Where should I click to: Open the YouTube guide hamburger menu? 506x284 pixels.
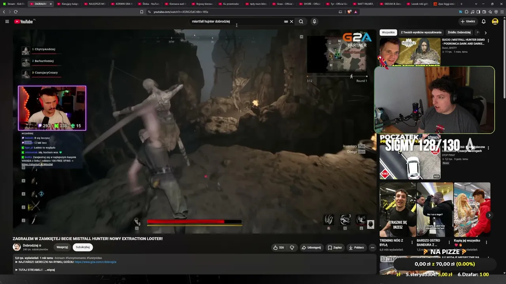[x=7, y=22]
